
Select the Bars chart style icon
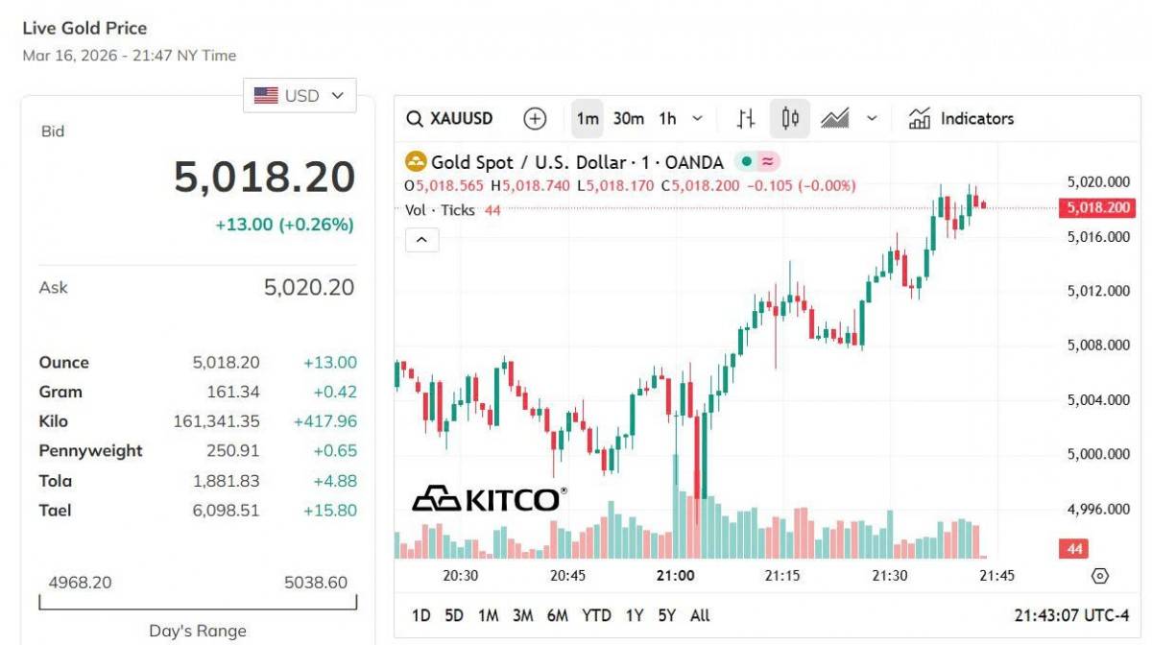pos(746,119)
